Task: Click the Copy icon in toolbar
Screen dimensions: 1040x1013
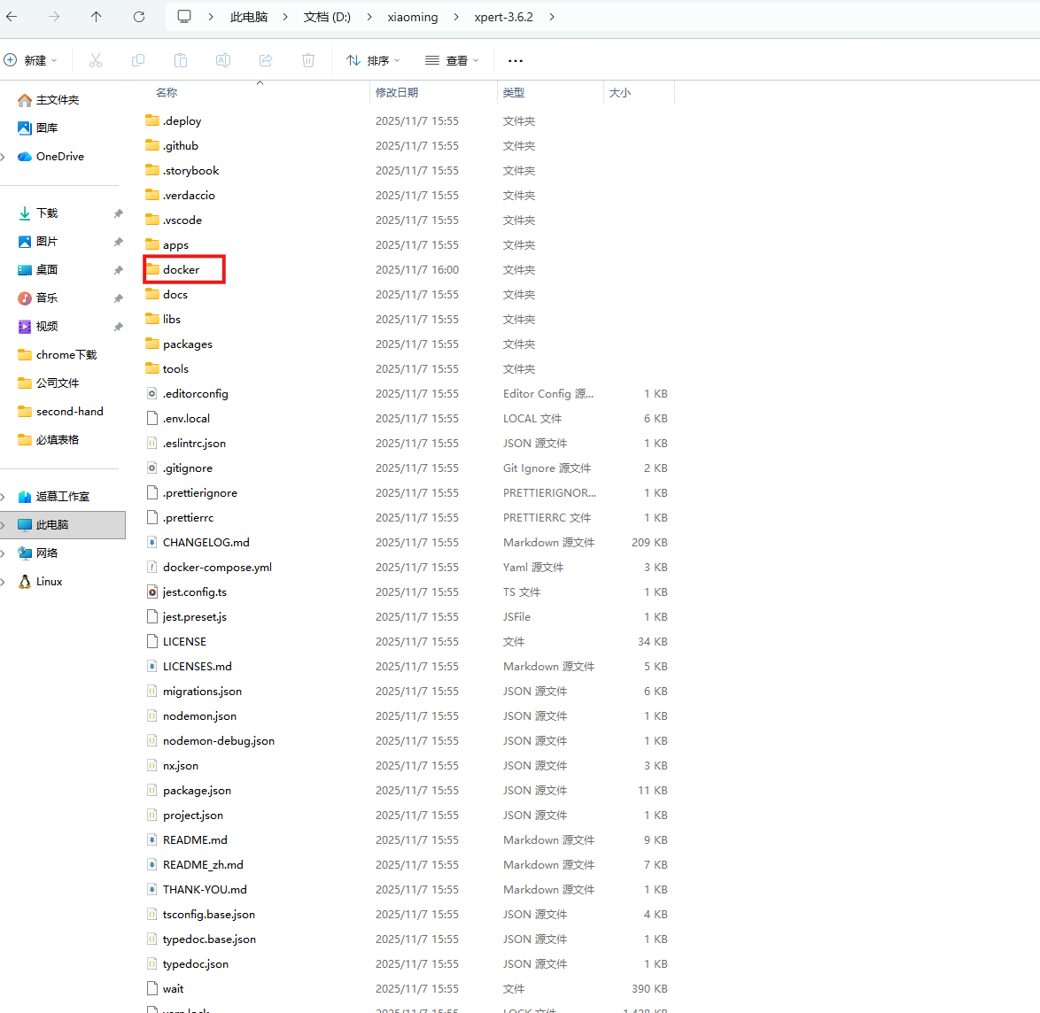Action: tap(138, 60)
